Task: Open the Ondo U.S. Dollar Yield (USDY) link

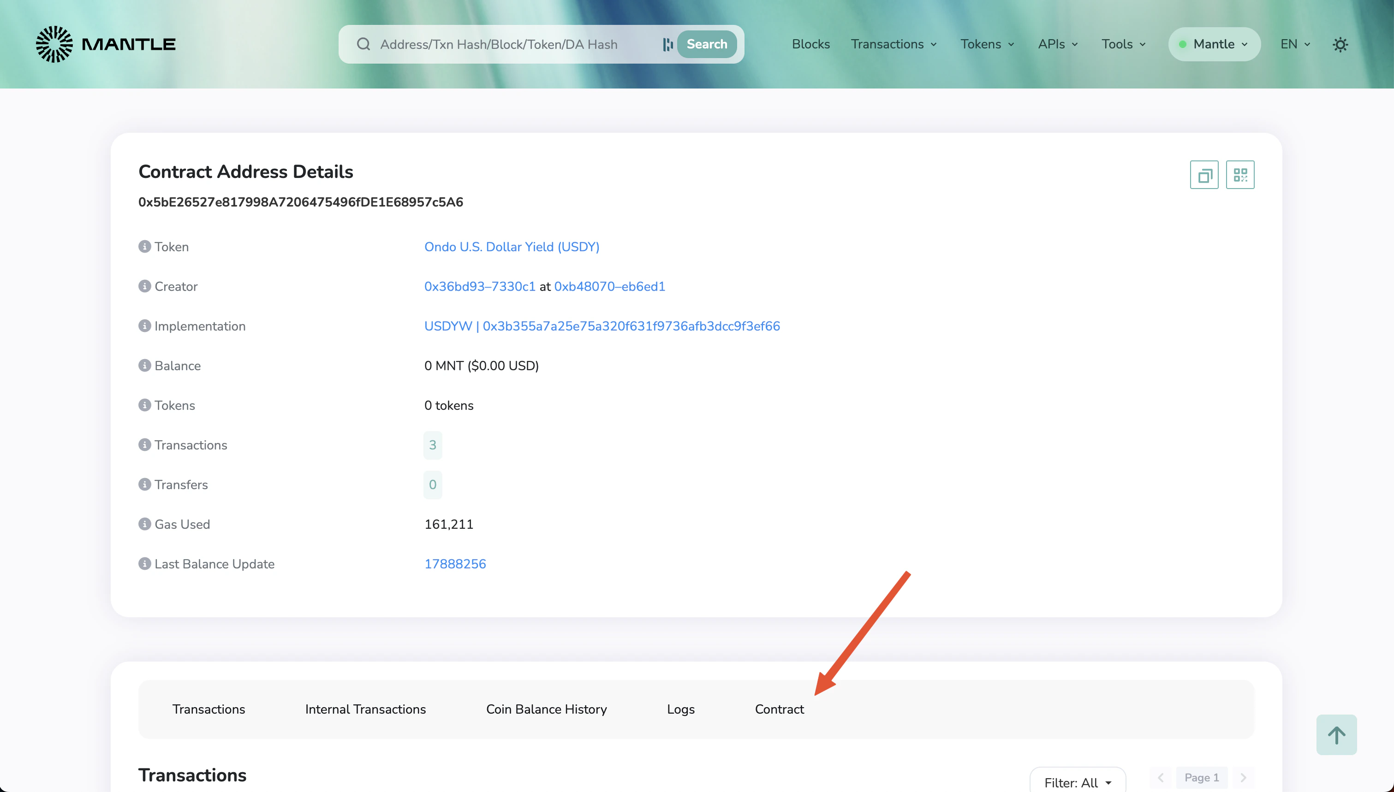Action: coord(512,247)
